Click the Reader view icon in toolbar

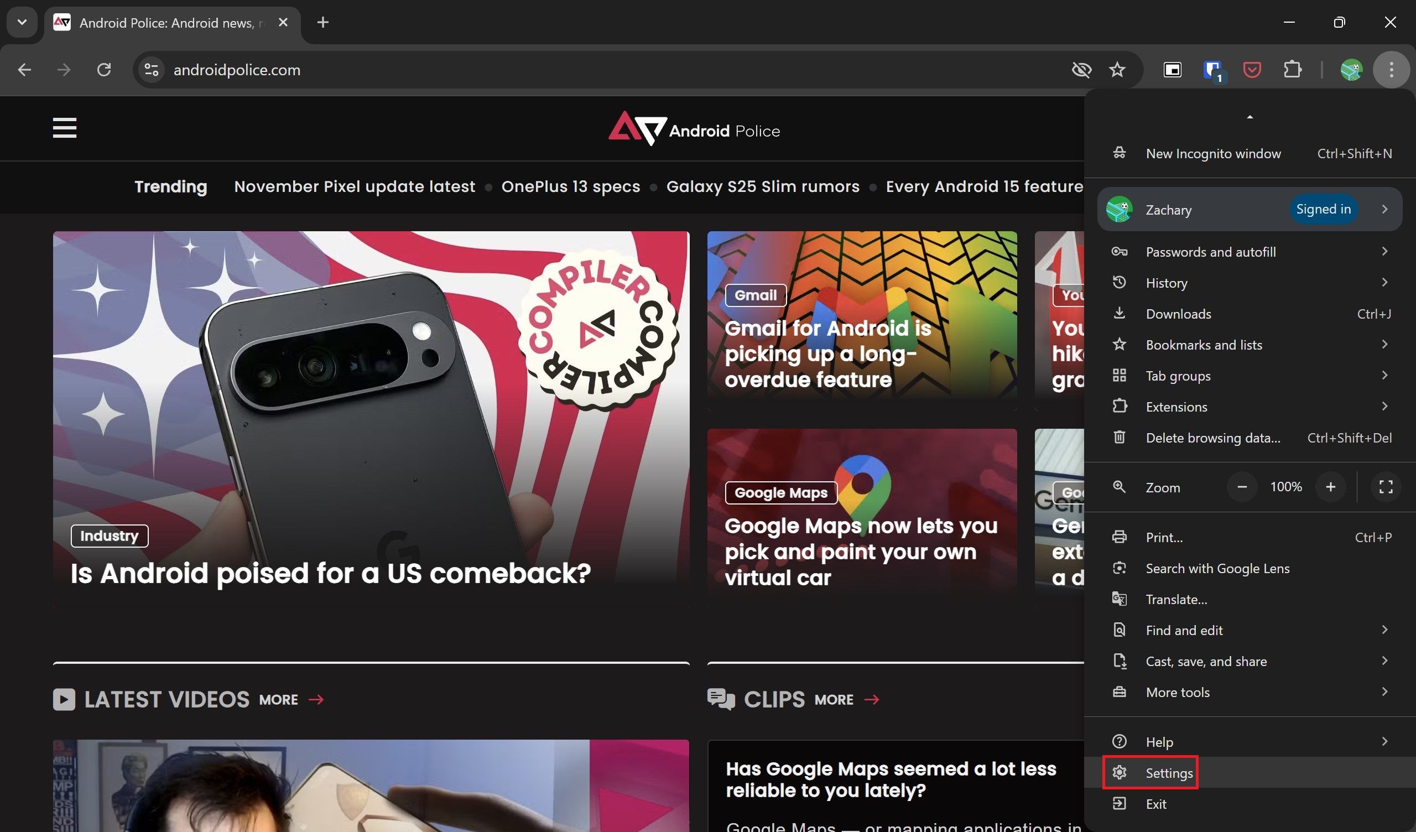(1173, 69)
